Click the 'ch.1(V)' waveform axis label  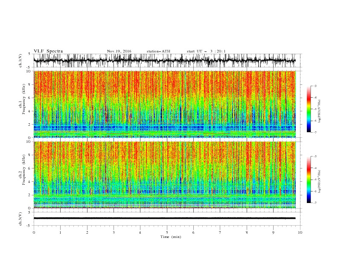20,61
